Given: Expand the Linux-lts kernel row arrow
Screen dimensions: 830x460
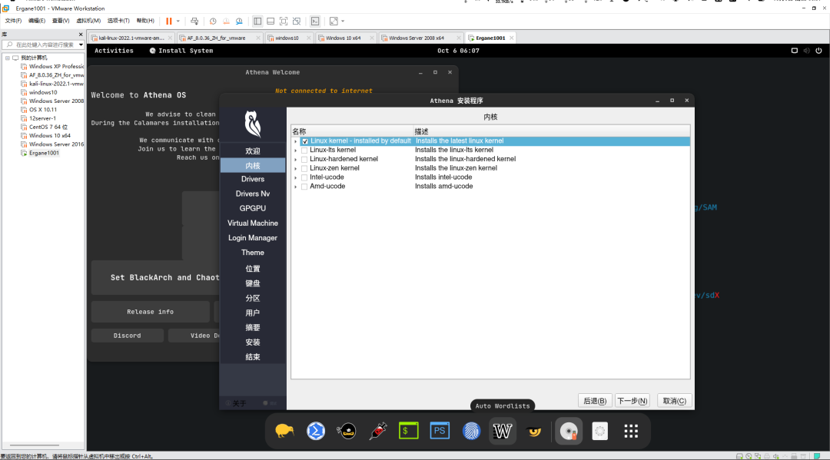Looking at the screenshot, I should (296, 151).
